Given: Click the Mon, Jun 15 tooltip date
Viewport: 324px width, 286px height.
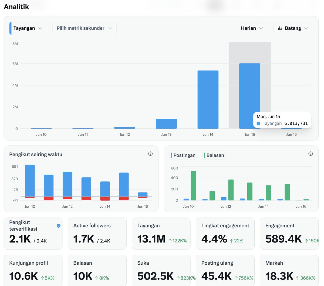Looking at the screenshot, I should tap(268, 117).
